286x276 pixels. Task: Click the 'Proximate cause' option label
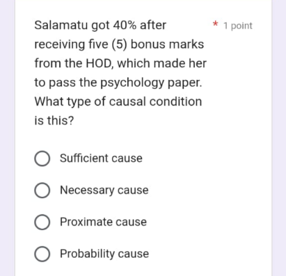(x=103, y=222)
